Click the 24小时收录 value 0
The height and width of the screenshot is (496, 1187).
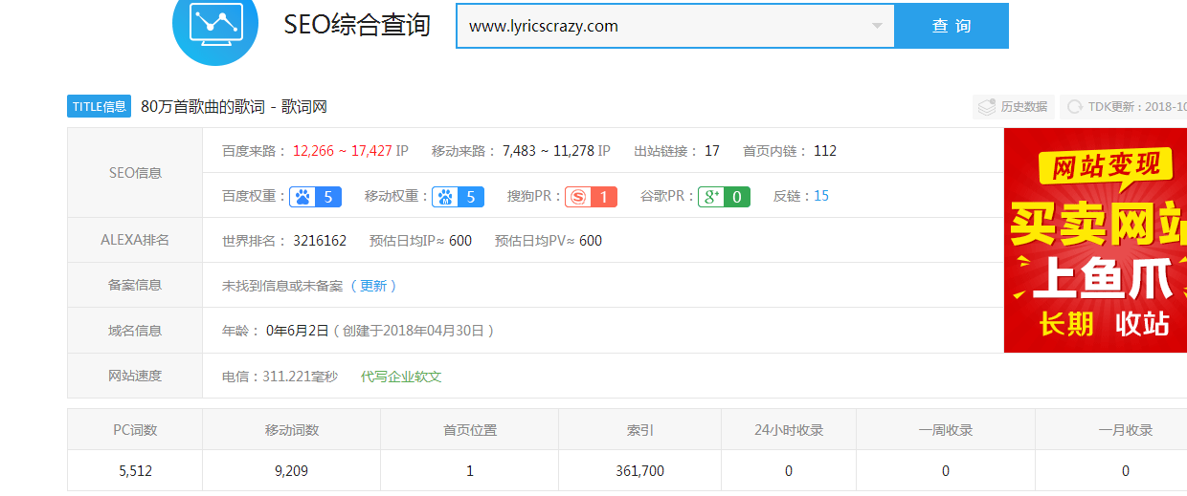[x=789, y=471]
